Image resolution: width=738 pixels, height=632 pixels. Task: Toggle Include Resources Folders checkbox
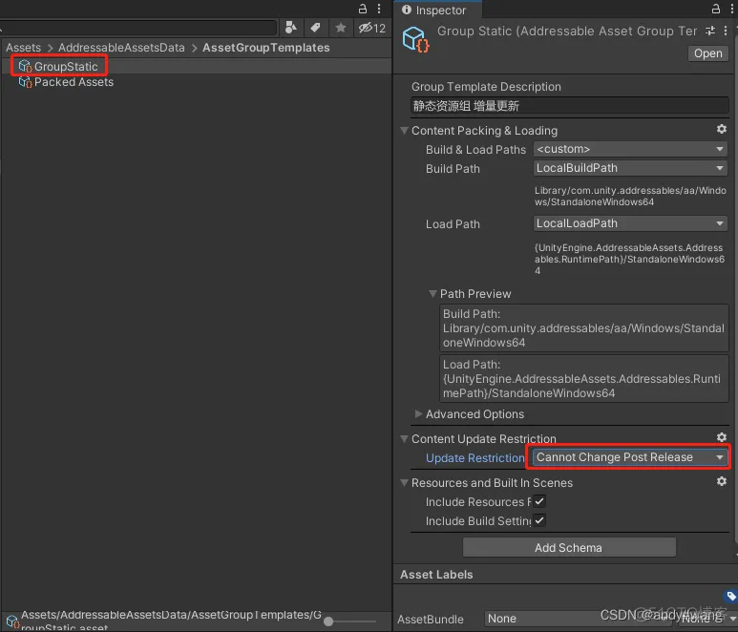pos(539,501)
